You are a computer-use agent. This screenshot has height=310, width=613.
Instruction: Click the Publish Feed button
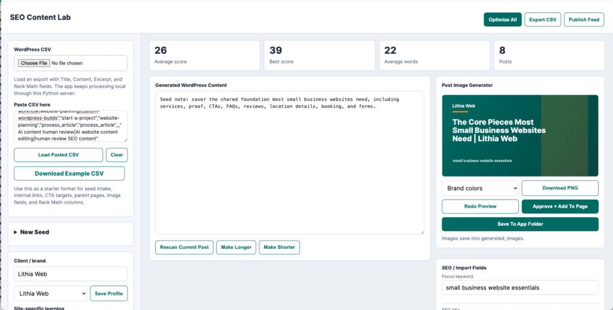pos(584,20)
